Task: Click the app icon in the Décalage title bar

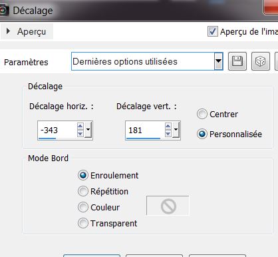Action: click(4, 11)
